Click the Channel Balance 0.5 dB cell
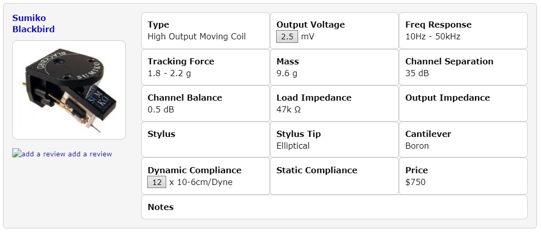 point(205,103)
